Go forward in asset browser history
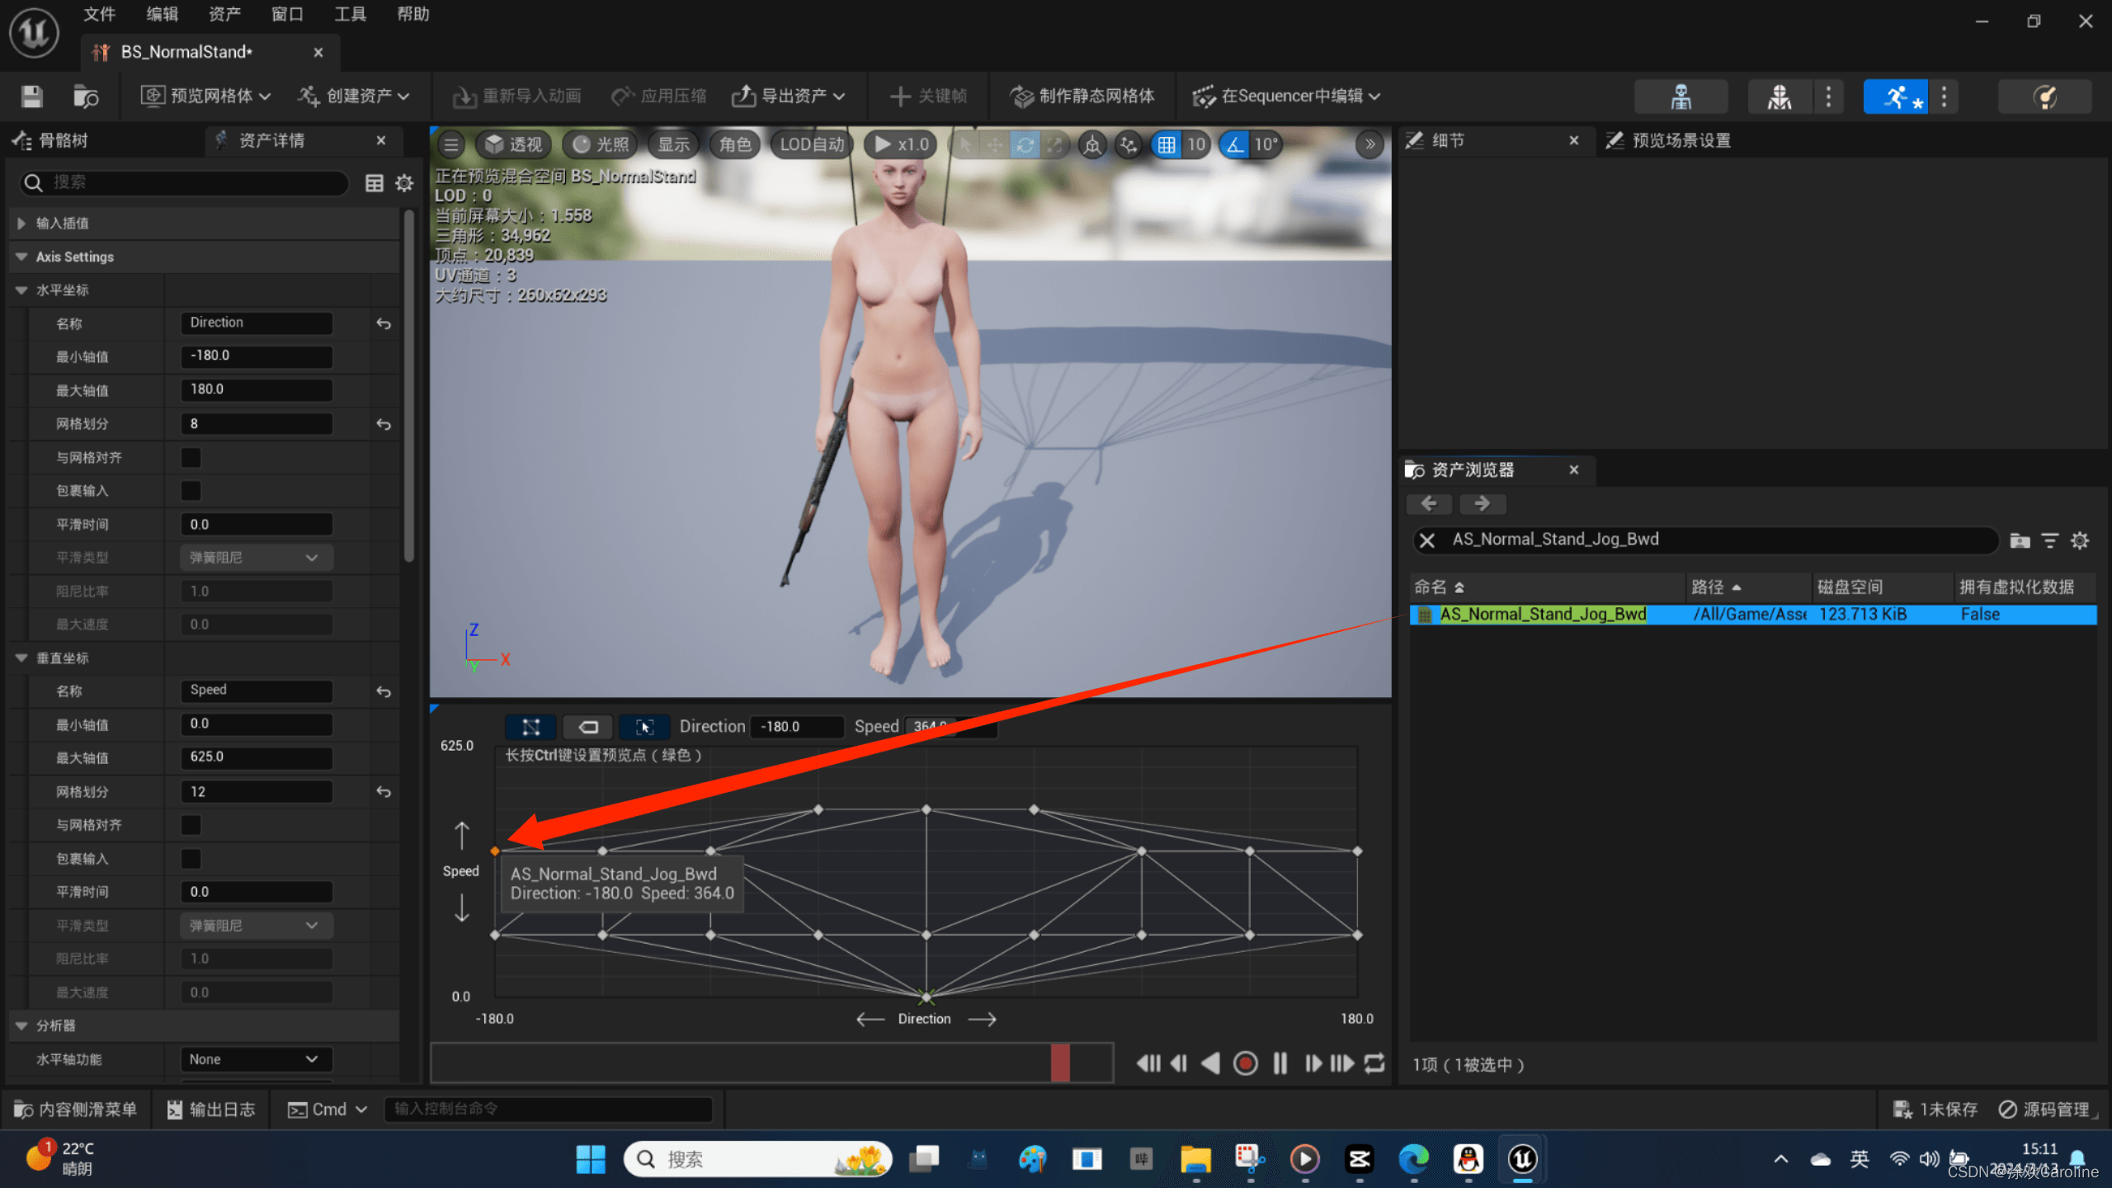 coord(1483,503)
